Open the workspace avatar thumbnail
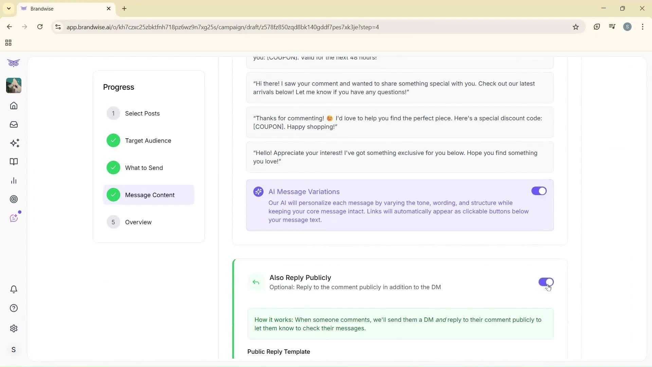652x367 pixels. click(x=14, y=85)
